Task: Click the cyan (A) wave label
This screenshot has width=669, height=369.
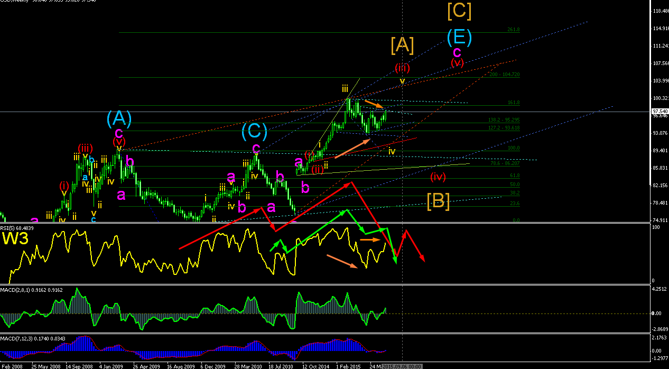Action: click(x=119, y=118)
